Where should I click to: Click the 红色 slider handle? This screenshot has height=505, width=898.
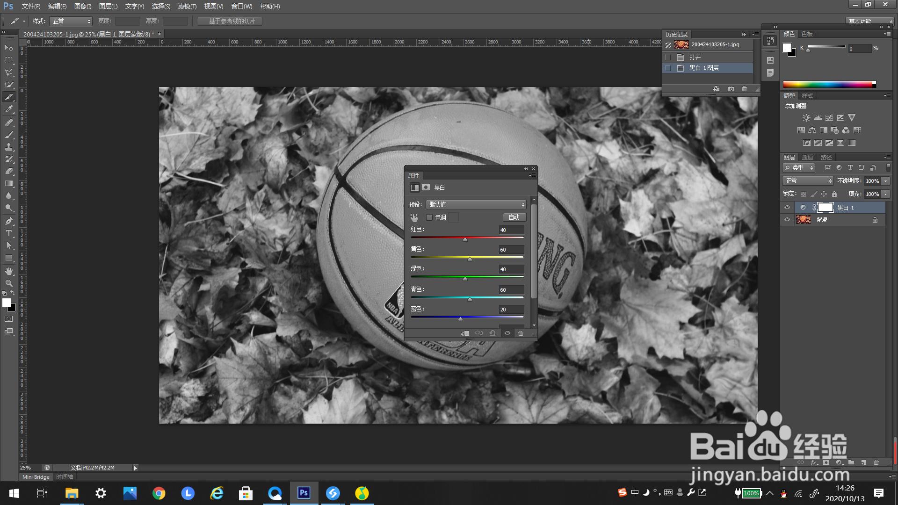tap(465, 239)
